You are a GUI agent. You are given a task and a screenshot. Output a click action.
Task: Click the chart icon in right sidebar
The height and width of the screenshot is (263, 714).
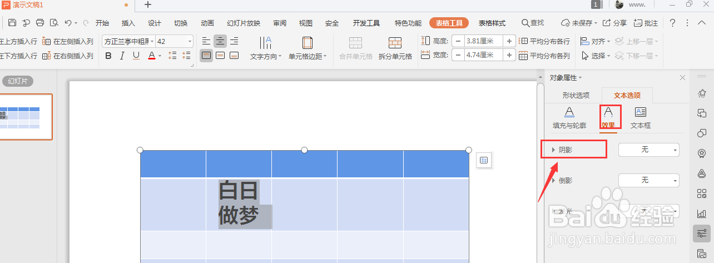pos(702,214)
